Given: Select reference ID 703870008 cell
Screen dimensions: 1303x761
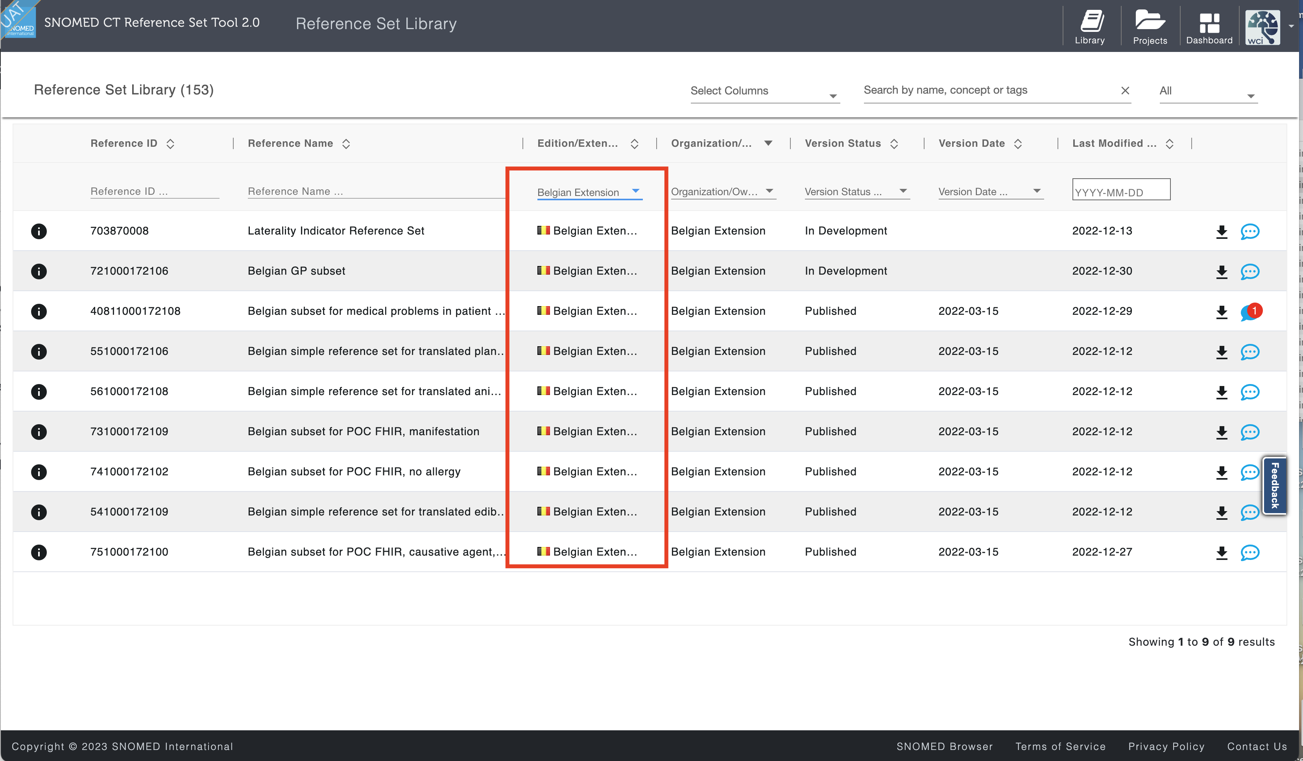Looking at the screenshot, I should (x=119, y=231).
